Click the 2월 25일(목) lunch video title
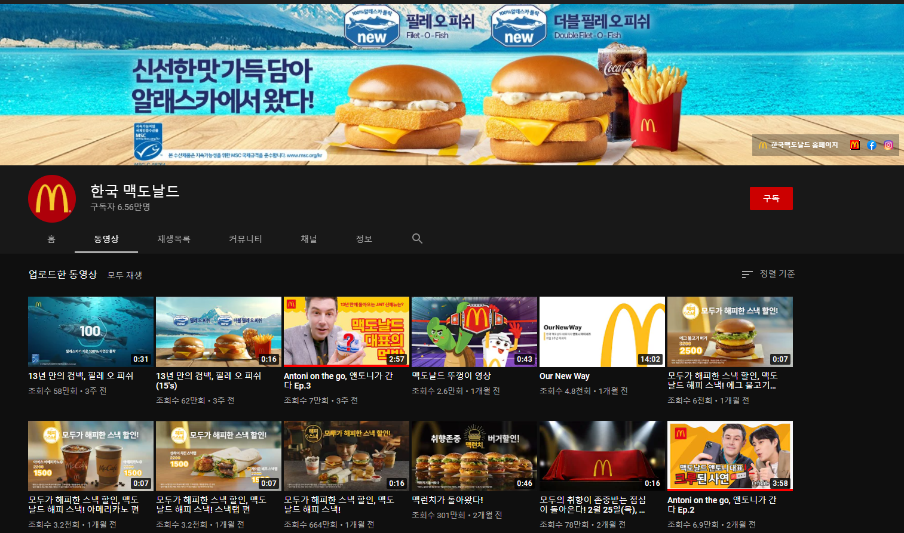904x533 pixels. point(593,505)
